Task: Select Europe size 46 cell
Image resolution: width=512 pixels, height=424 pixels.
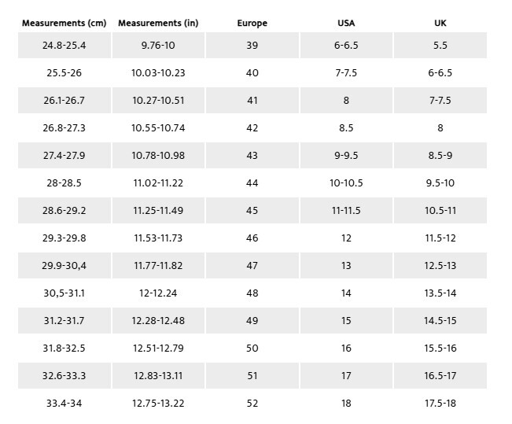Action: click(x=252, y=238)
